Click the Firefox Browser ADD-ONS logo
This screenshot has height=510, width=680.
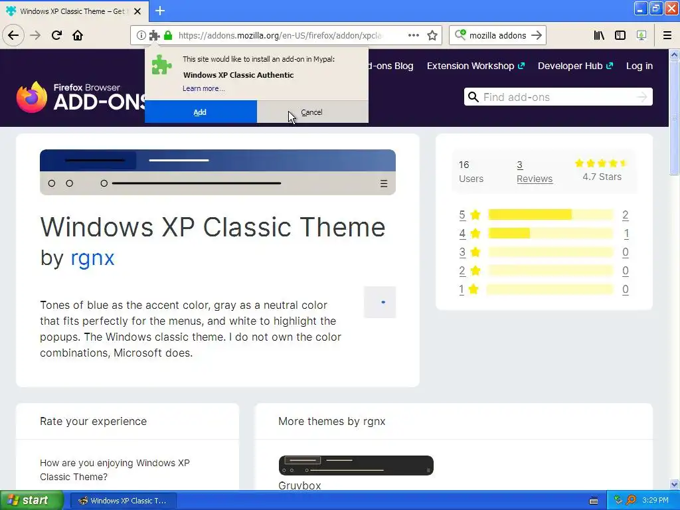(x=81, y=96)
